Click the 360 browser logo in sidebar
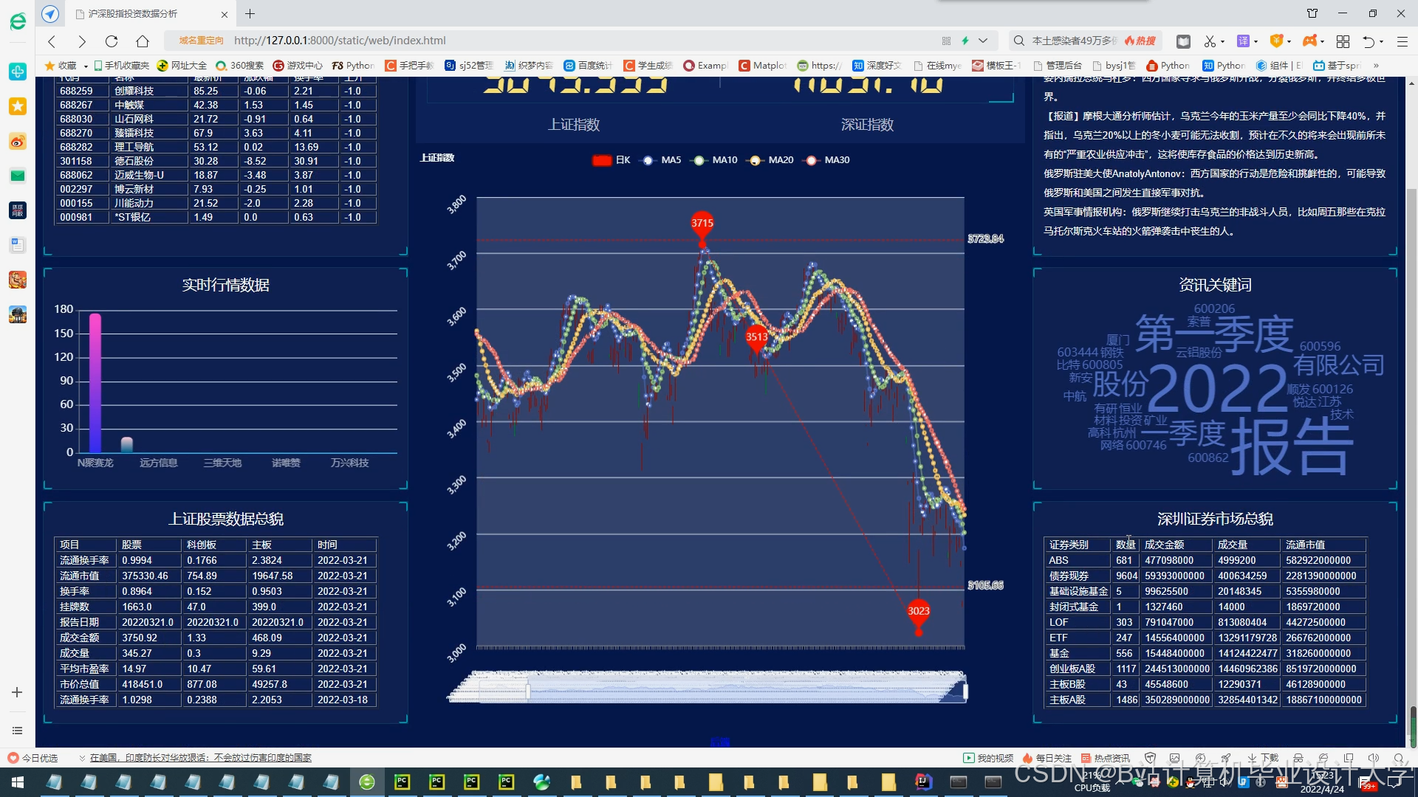The image size is (1418, 797). pyautogui.click(x=18, y=21)
